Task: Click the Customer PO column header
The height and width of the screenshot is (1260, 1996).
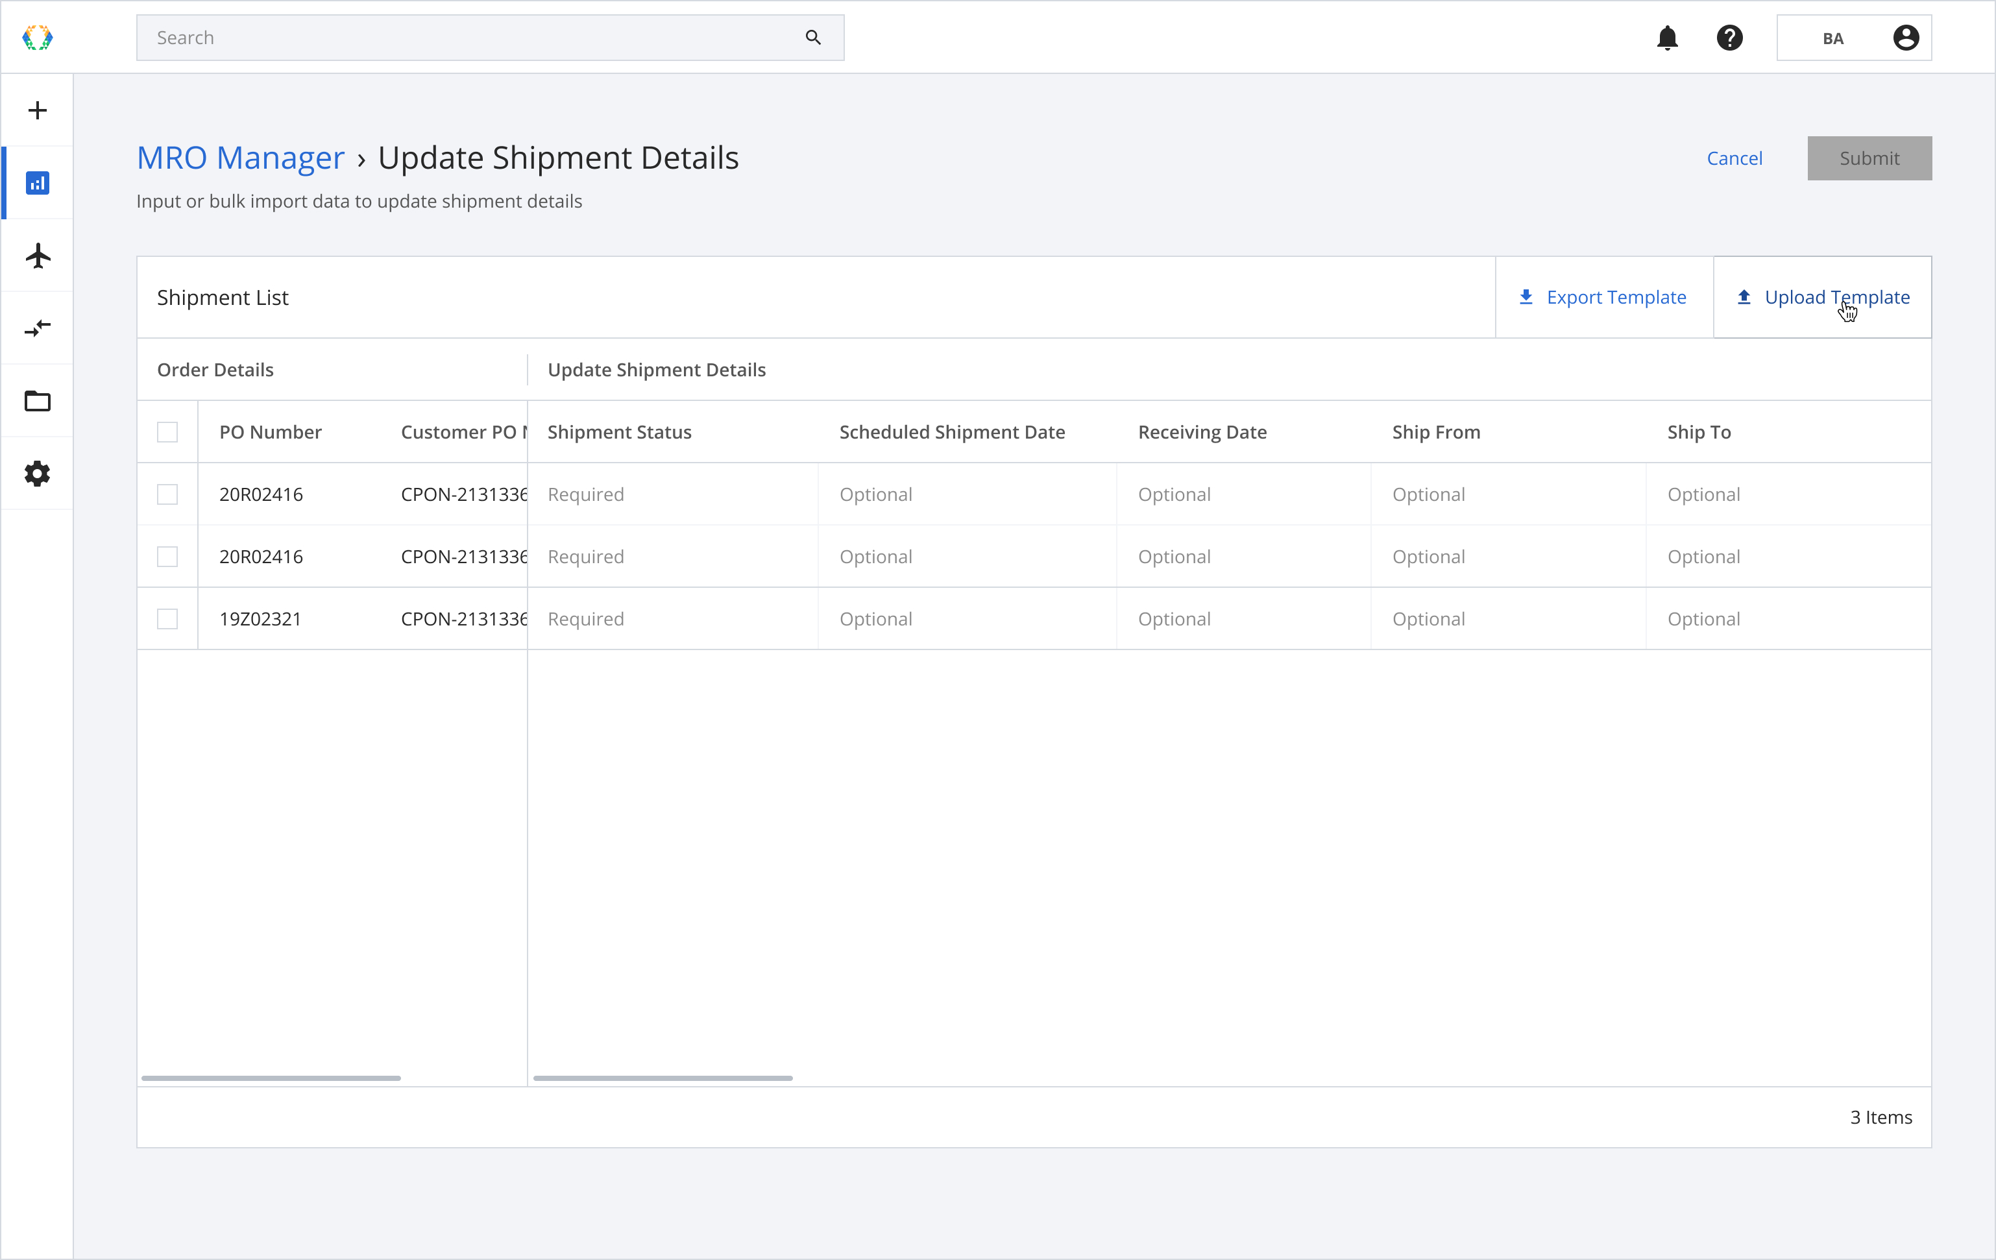Action: click(x=464, y=432)
